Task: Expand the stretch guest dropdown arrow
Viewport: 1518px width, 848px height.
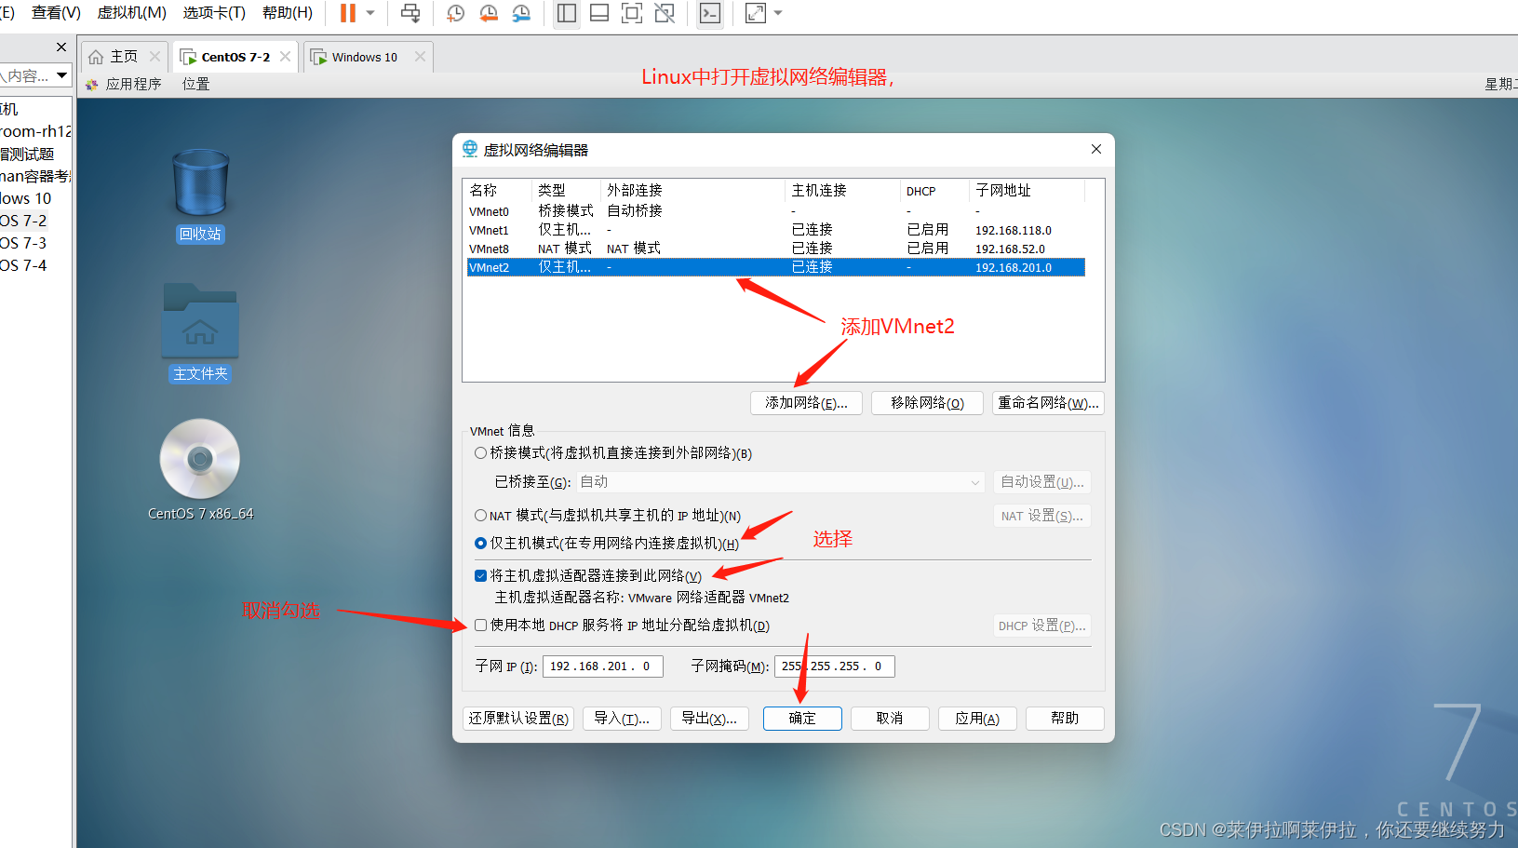Action: (778, 13)
